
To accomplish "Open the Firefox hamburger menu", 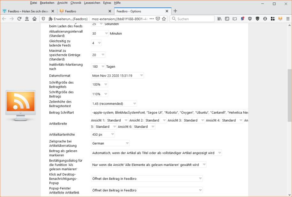I will click(x=288, y=19).
